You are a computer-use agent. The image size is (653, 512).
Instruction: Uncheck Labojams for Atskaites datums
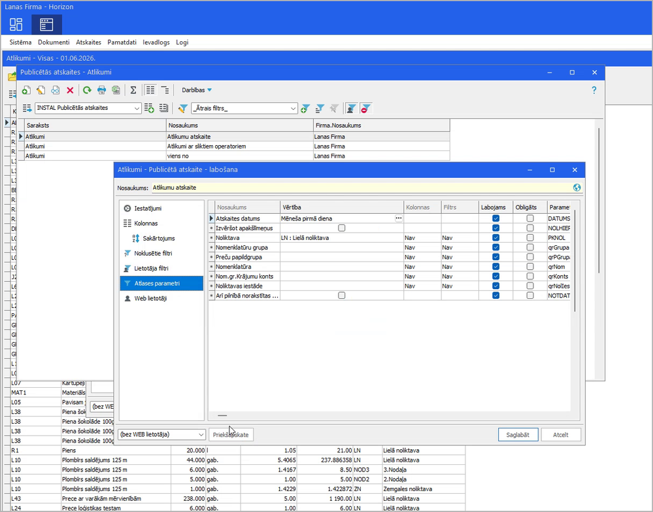pyautogui.click(x=495, y=218)
